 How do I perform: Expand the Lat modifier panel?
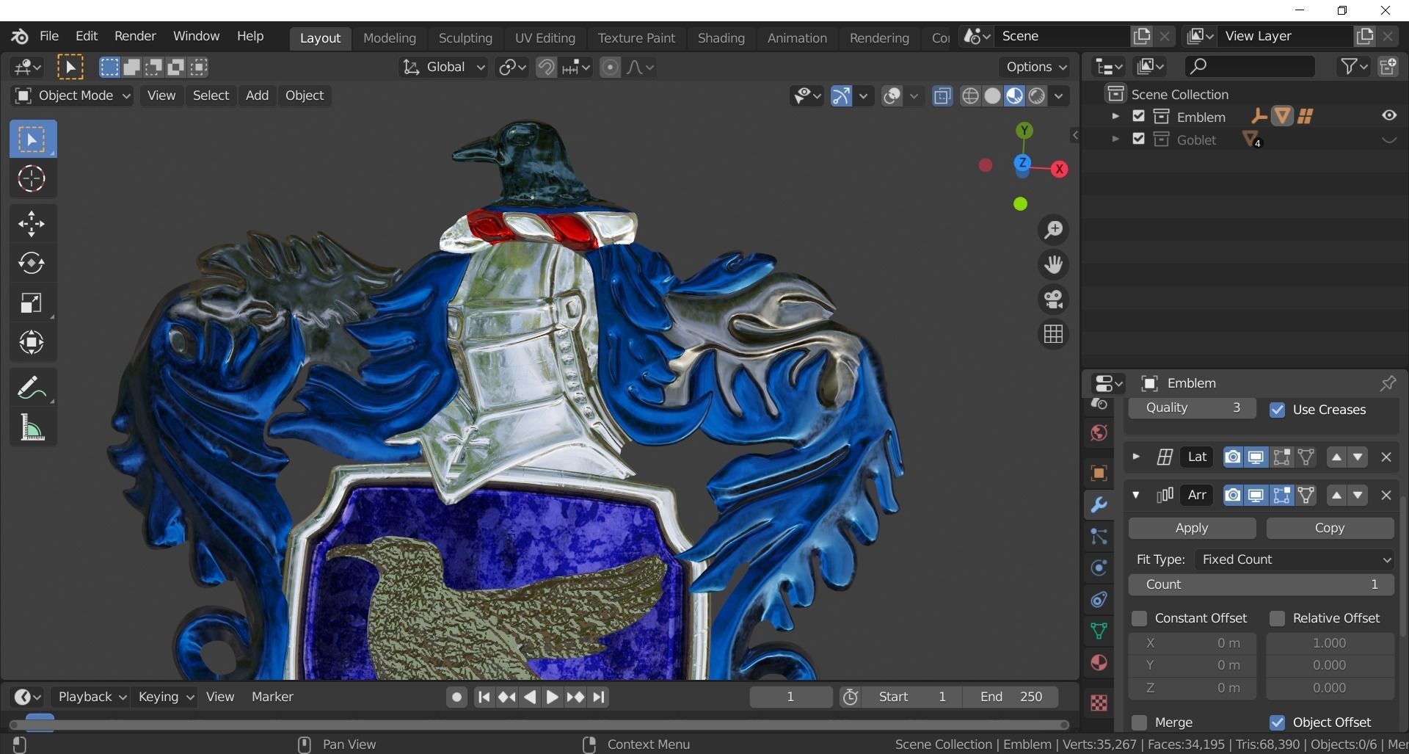click(1136, 457)
